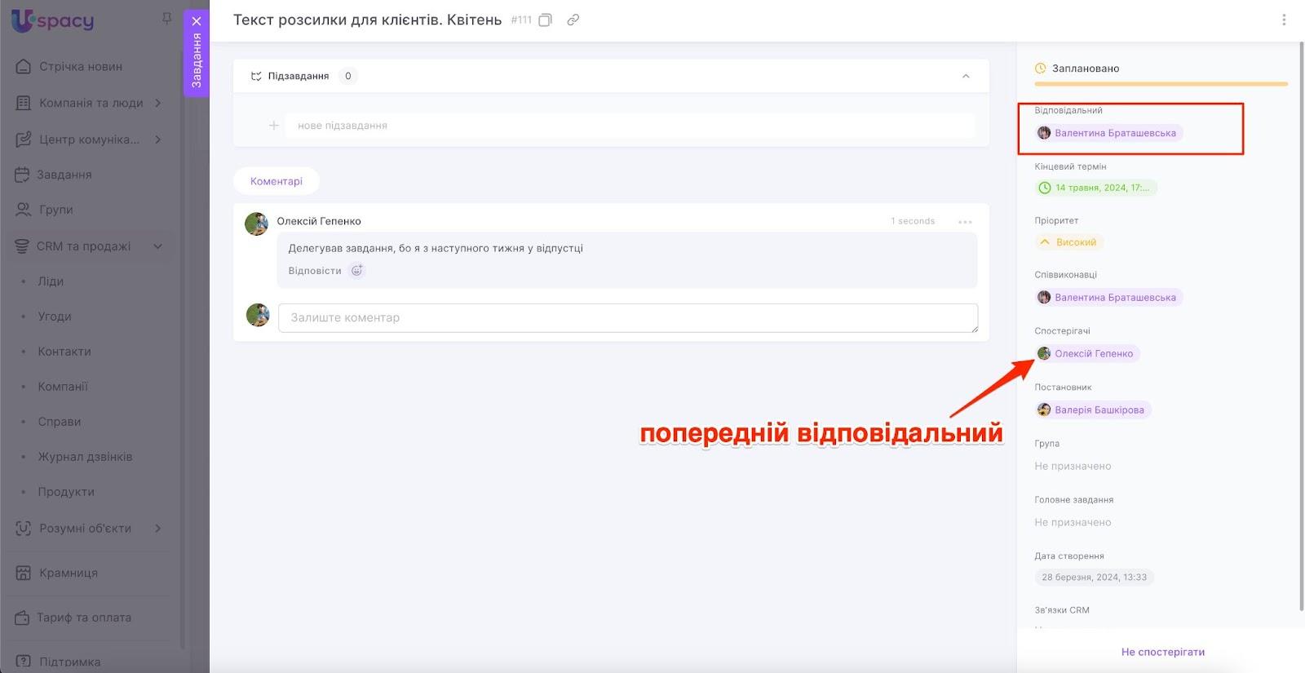1305x673 pixels.
Task: Open Завдання in the sidebar
Action: point(64,175)
